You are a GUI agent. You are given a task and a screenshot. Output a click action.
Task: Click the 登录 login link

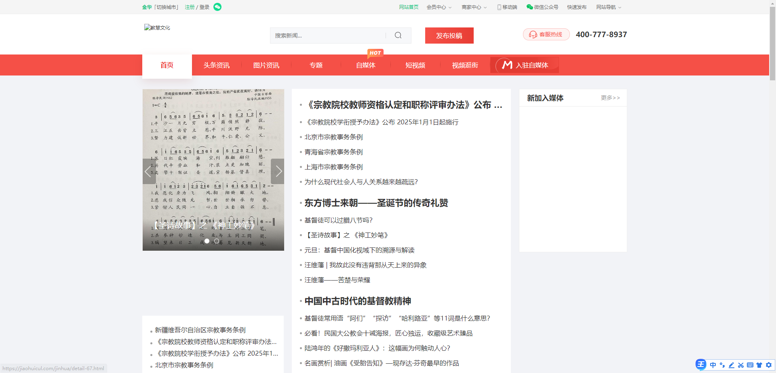pos(205,7)
